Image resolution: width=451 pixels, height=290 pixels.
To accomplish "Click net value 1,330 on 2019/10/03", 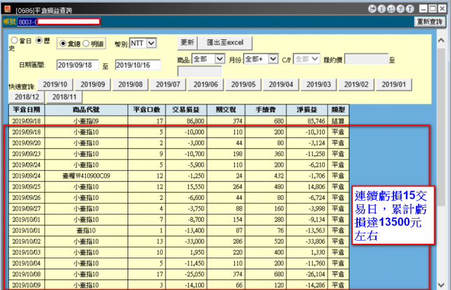I will point(318,252).
